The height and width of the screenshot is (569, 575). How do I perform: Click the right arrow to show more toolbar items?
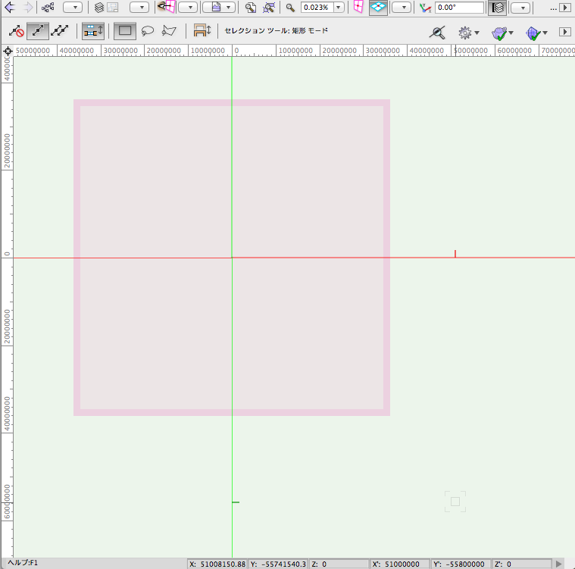(564, 8)
